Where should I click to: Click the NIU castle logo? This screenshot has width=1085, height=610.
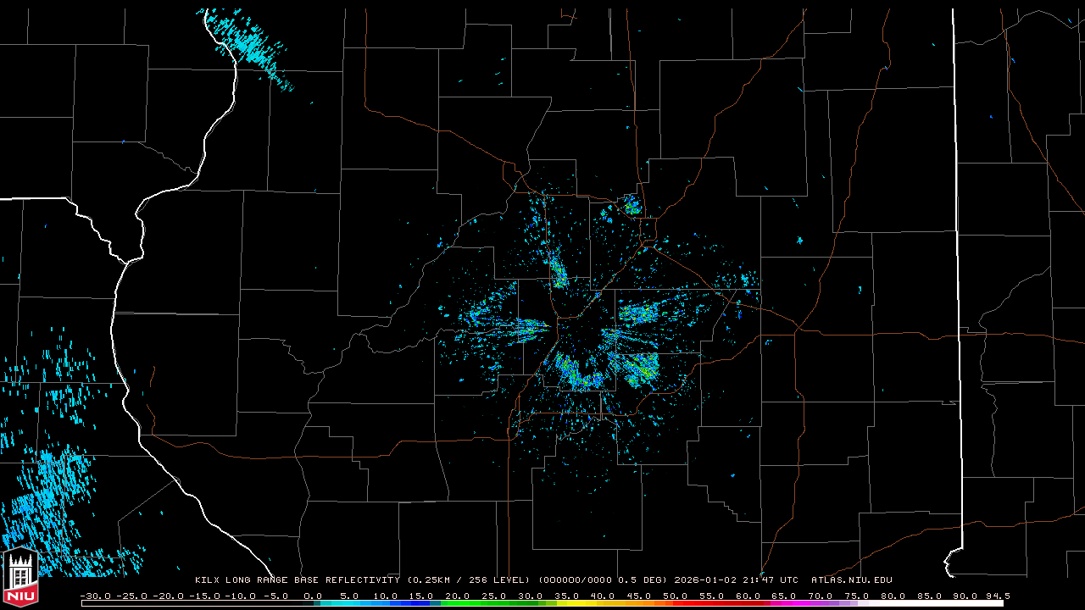pos(19,579)
